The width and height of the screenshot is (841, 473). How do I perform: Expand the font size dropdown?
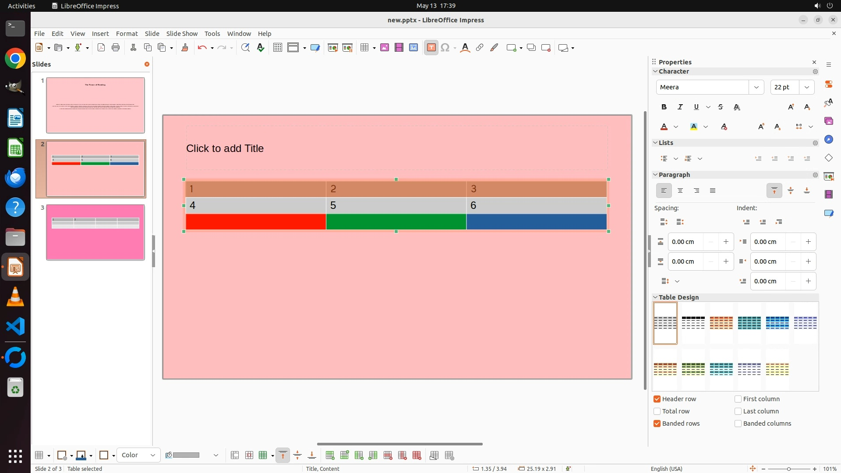pyautogui.click(x=806, y=87)
